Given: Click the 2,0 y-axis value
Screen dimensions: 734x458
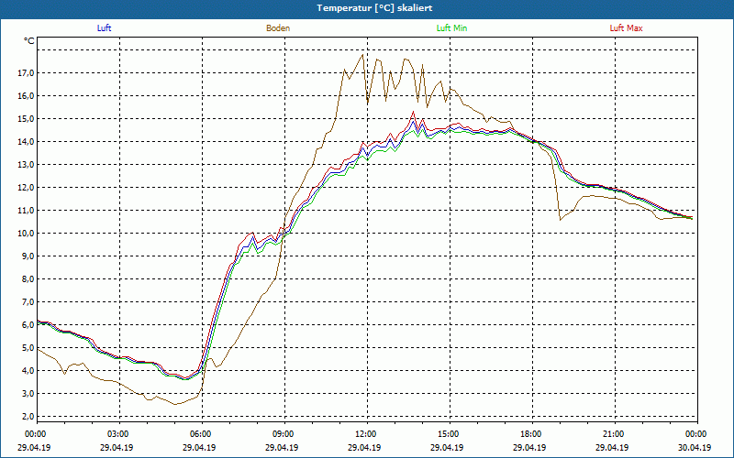Looking at the screenshot, I should tap(28, 417).
